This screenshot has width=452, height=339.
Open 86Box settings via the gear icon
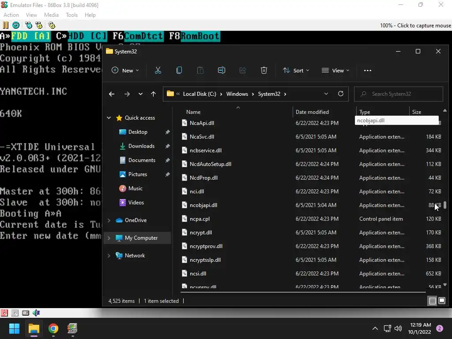pyautogui.click(x=52, y=25)
